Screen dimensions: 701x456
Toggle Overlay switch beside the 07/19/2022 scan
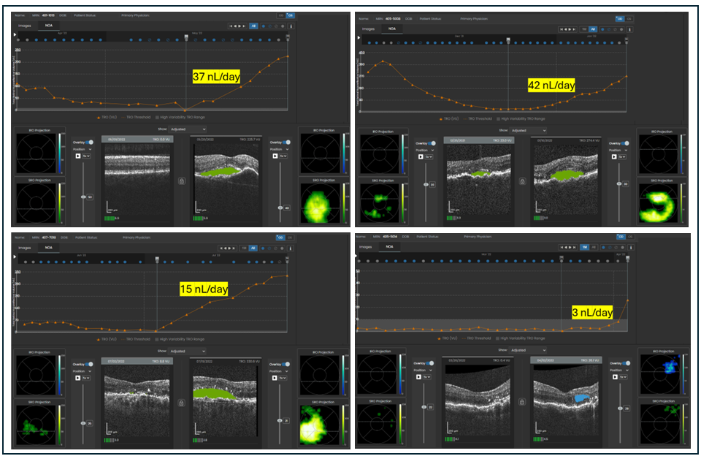(286, 364)
